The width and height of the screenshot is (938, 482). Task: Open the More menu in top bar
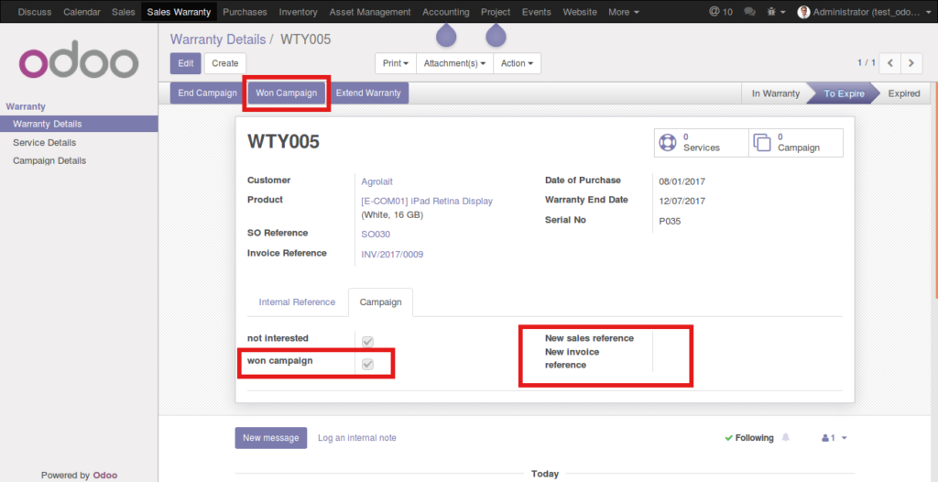623,11
